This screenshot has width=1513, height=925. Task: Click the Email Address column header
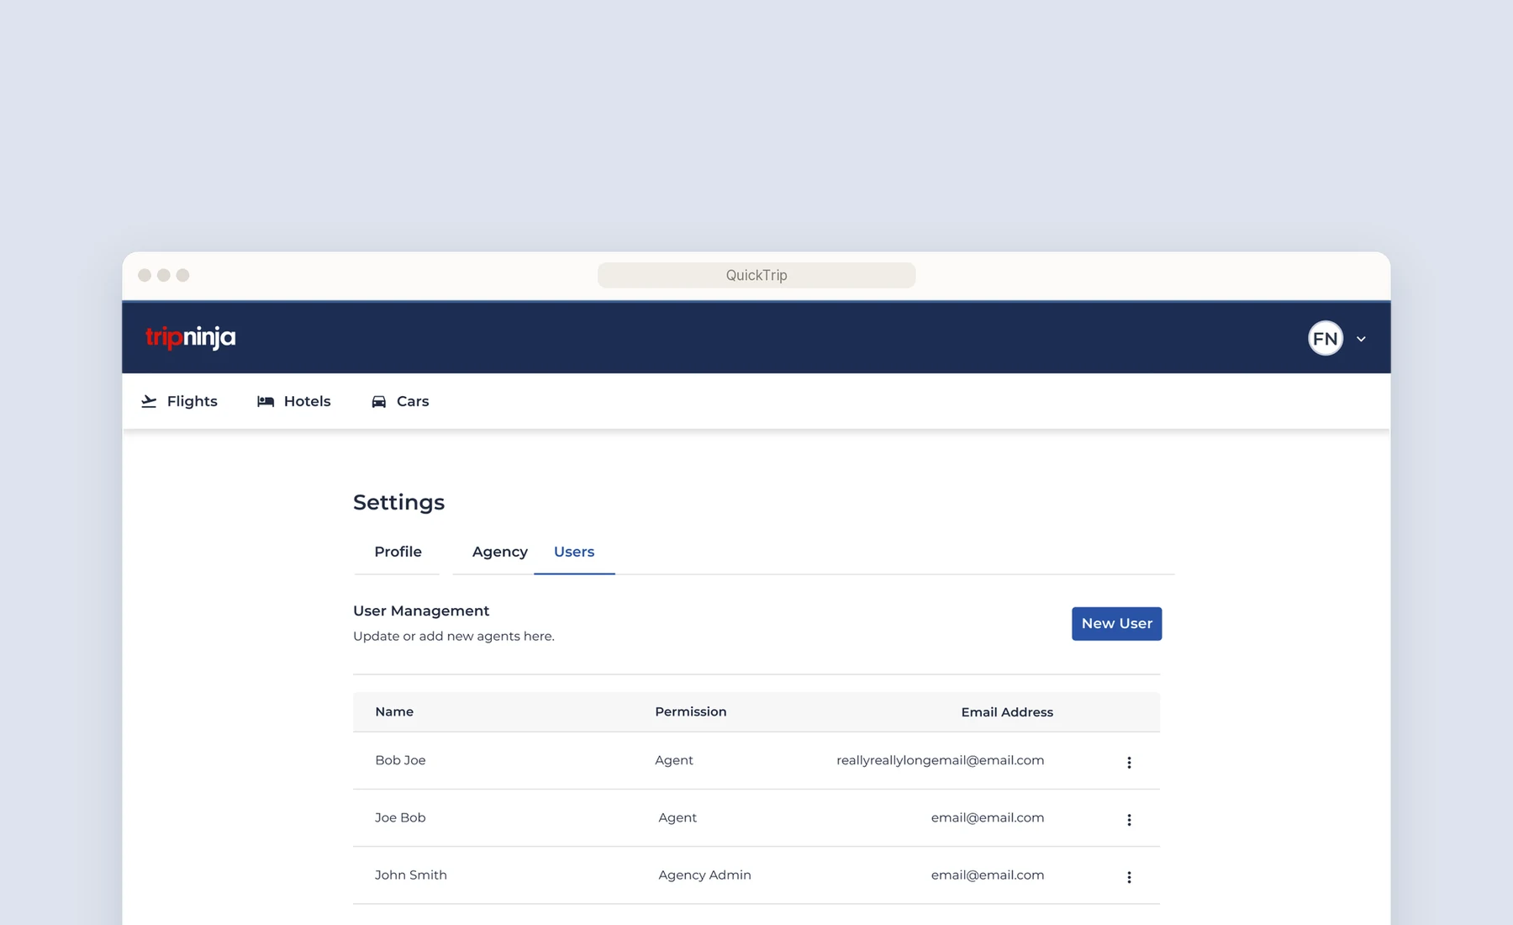click(x=1007, y=711)
